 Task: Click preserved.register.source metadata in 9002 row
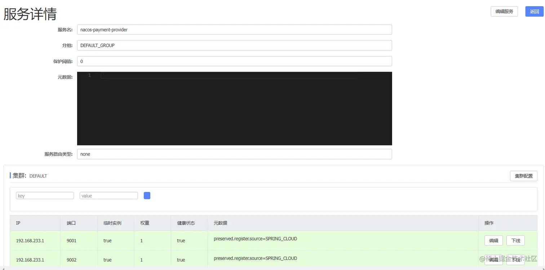[255, 258]
